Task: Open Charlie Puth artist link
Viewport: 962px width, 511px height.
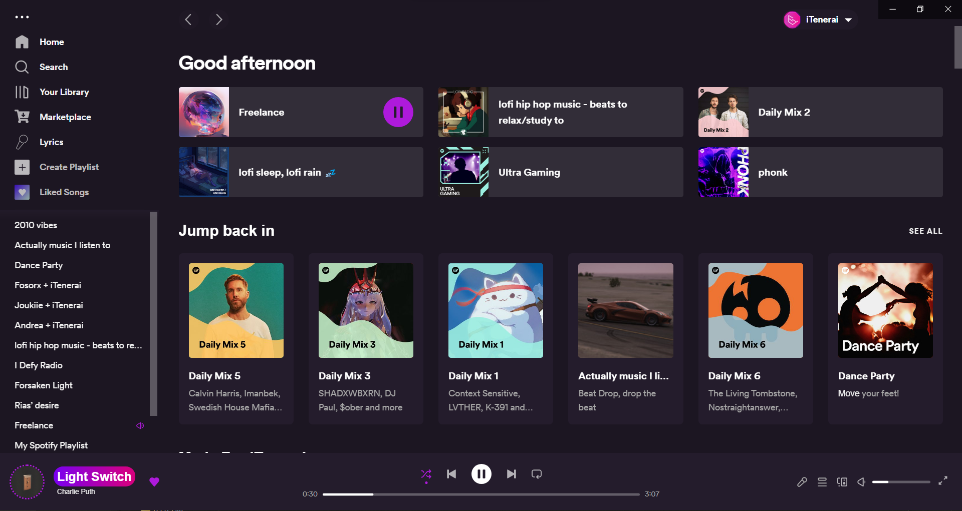Action: [76, 491]
